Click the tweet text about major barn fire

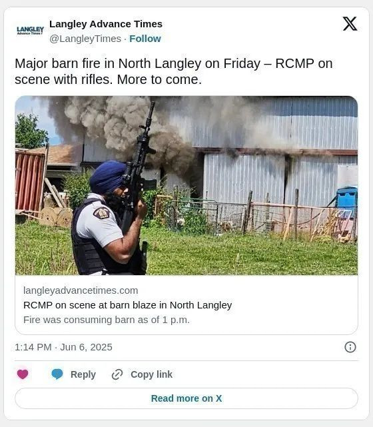pos(174,72)
